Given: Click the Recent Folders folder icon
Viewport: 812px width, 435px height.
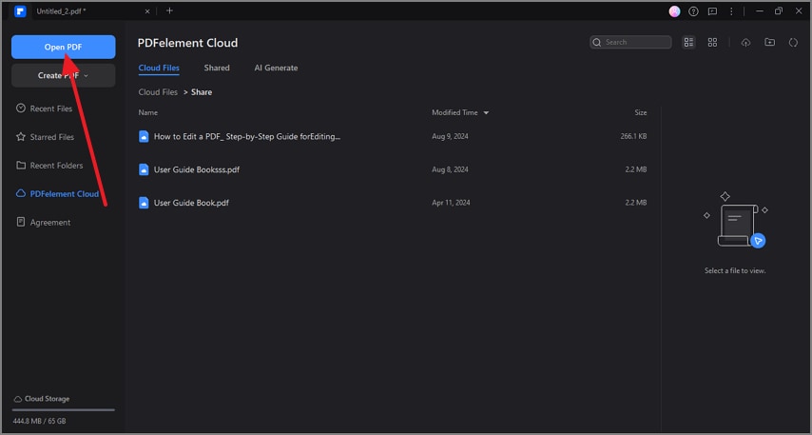Looking at the screenshot, I should [21, 166].
